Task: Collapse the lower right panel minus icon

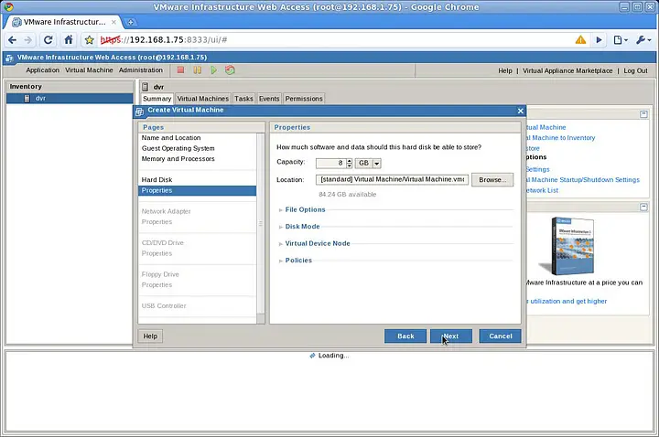Action: pos(643,207)
